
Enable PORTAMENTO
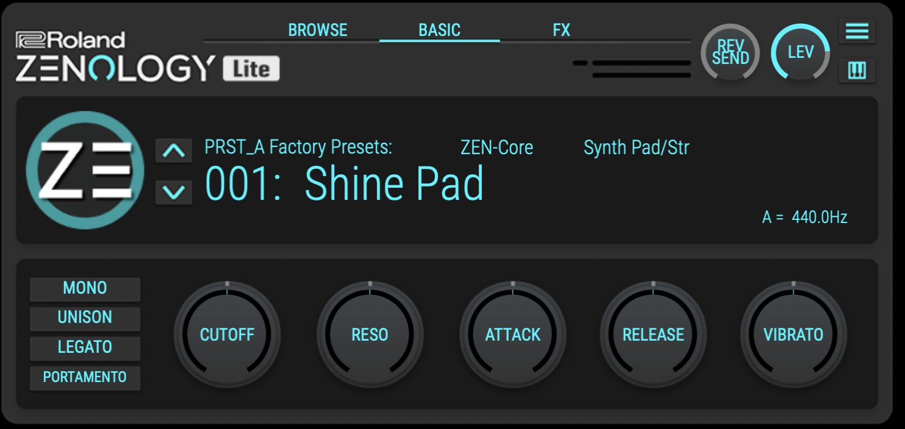tap(85, 377)
